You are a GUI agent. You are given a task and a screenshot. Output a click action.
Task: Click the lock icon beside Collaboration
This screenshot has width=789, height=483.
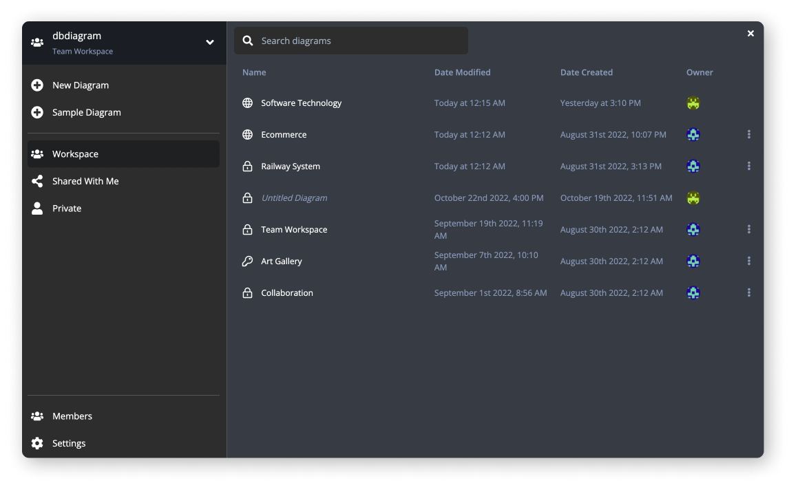pos(248,292)
